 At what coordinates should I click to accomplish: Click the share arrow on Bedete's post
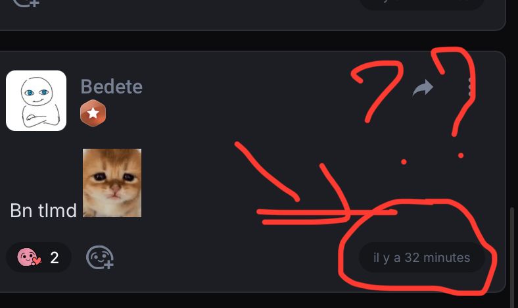tap(423, 88)
